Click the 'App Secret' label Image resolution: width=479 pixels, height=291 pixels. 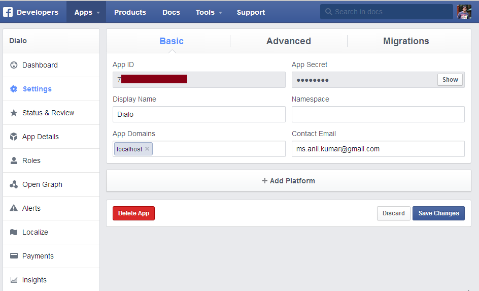310,65
